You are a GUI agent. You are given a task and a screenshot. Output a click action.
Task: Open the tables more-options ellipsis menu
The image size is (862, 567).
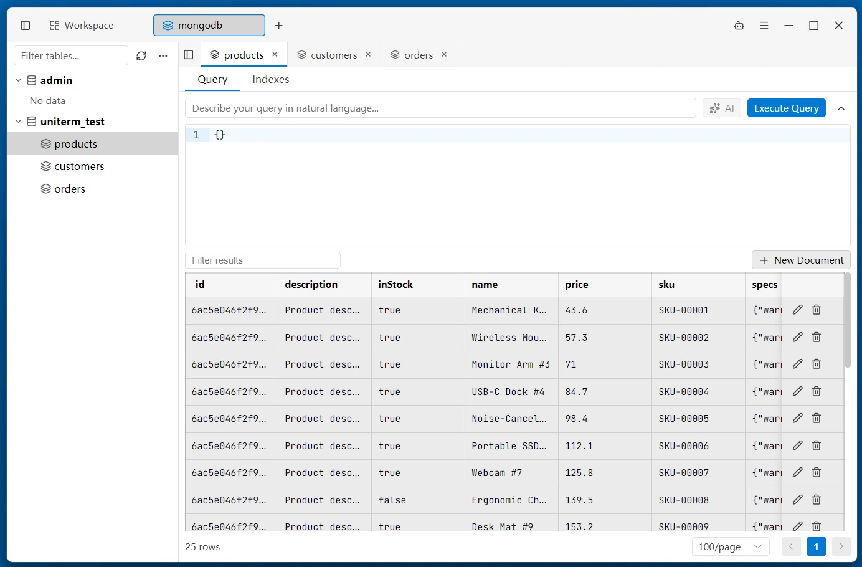163,55
